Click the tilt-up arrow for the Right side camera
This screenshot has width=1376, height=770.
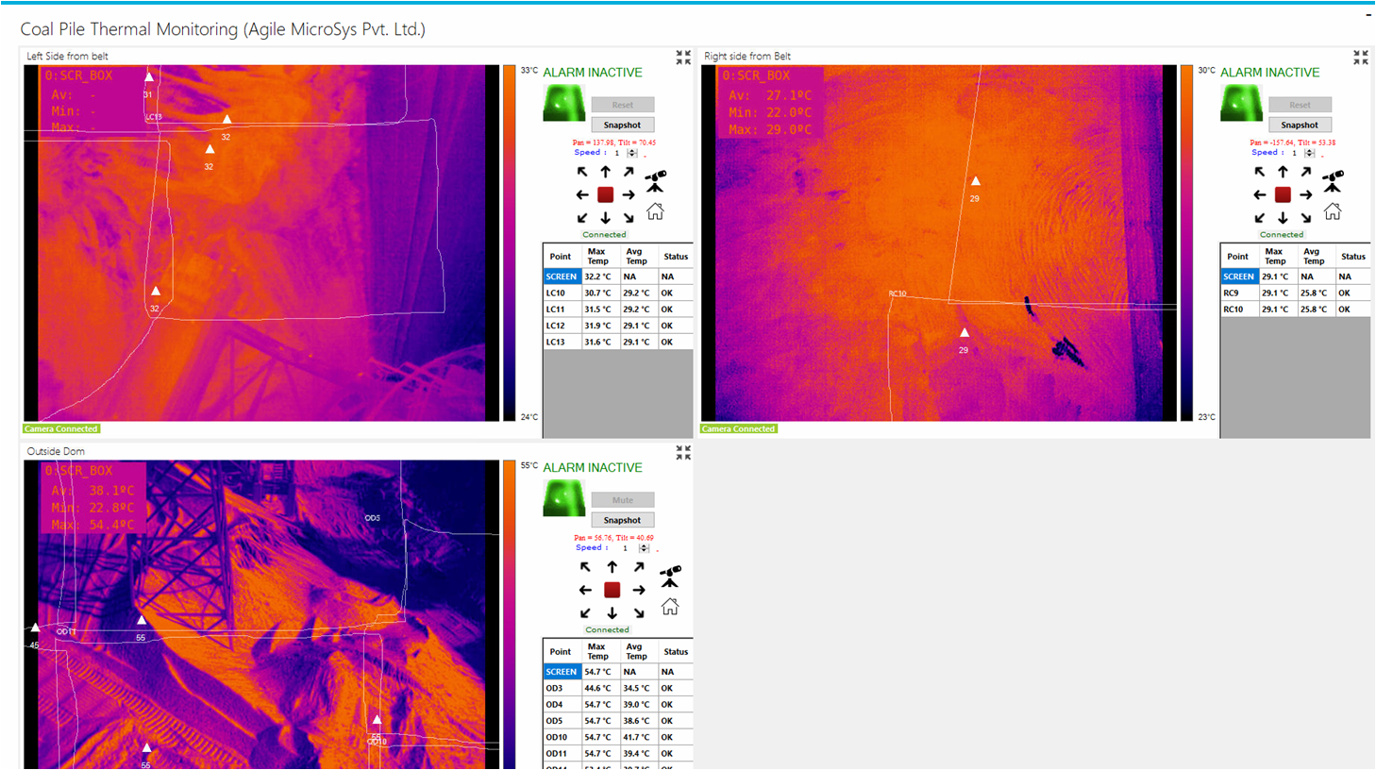[1283, 172]
